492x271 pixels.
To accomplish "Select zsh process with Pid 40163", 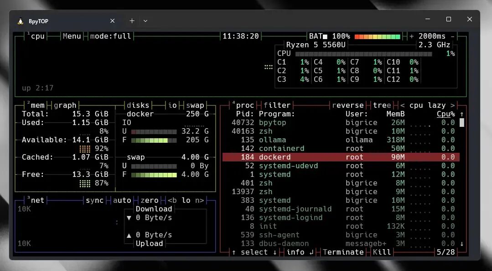I will (x=341, y=131).
